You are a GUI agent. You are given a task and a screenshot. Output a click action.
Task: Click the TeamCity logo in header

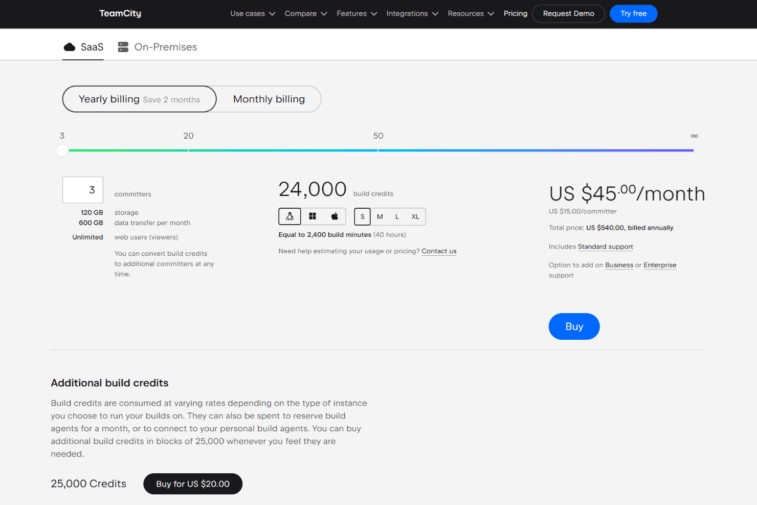(x=120, y=13)
